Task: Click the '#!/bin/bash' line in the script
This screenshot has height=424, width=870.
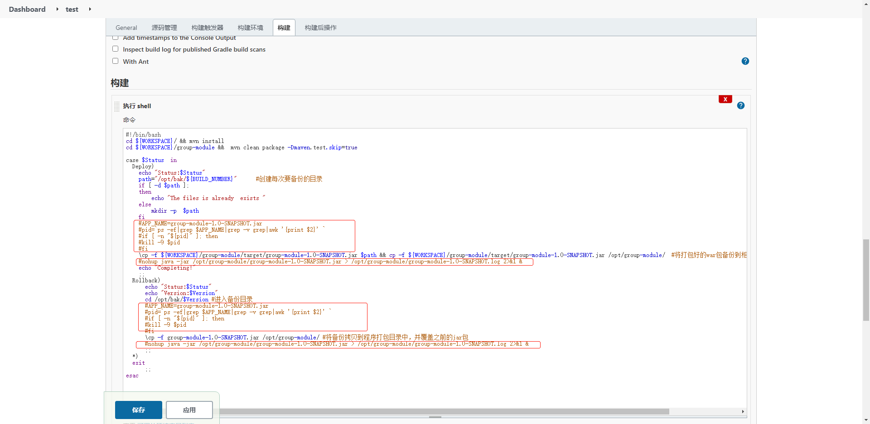Action: pyautogui.click(x=143, y=135)
